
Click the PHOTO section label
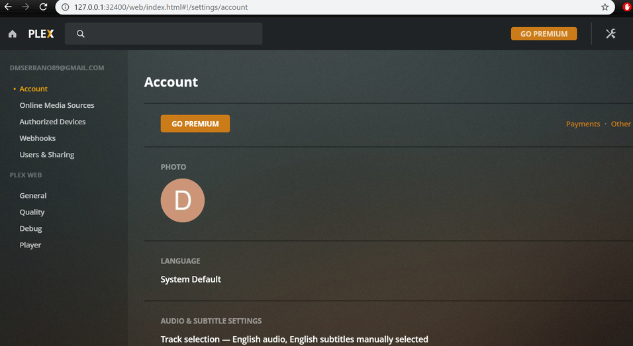click(x=173, y=167)
